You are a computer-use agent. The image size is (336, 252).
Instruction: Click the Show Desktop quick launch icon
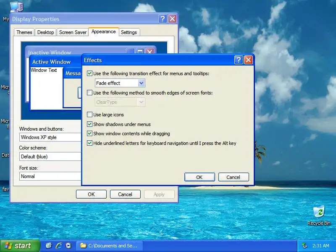(x=49, y=246)
